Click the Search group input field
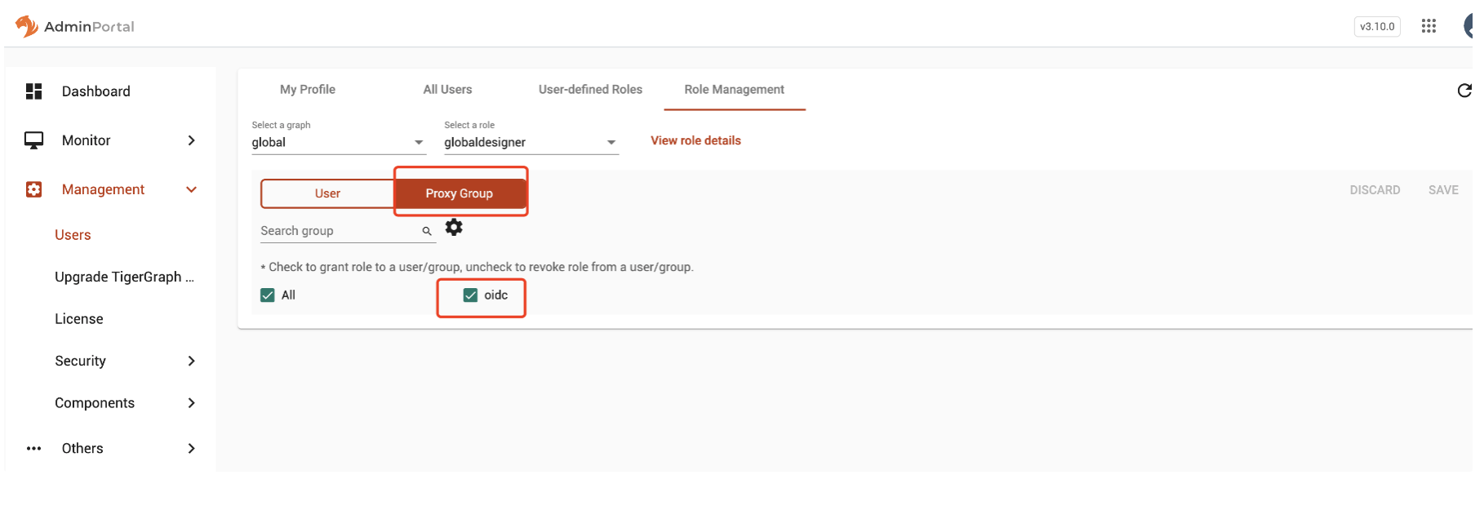 338,231
